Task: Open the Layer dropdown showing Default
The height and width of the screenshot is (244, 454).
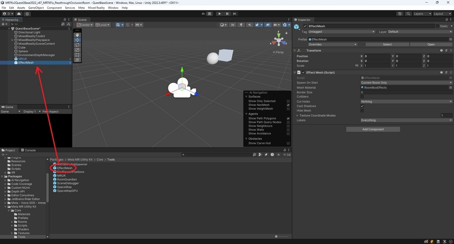Action: (420, 32)
